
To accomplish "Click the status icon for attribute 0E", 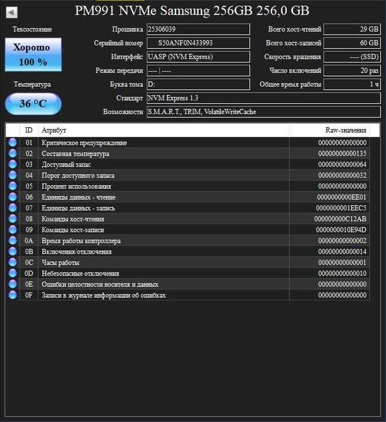I will pos(13,284).
